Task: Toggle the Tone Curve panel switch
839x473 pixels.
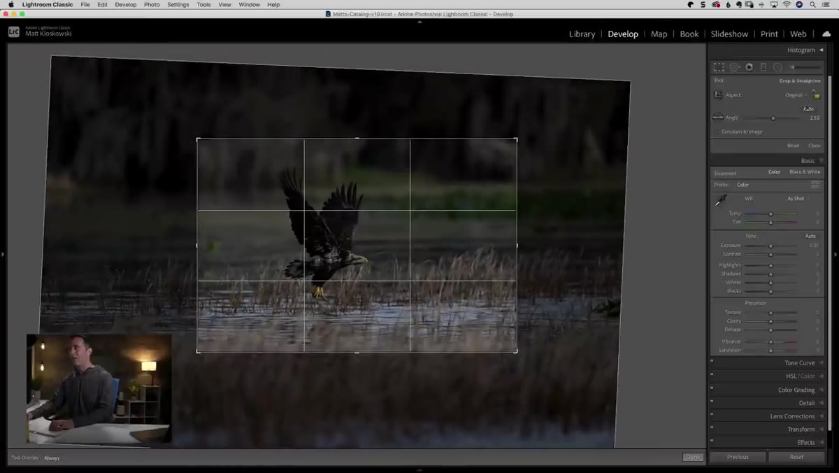Action: [x=712, y=361]
